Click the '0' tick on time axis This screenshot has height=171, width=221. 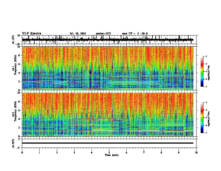pyautogui.click(x=22, y=153)
